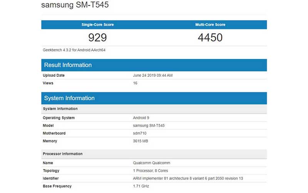Select the ARM implementer 81 identifier value
308x193 pixels.
(x=188, y=178)
